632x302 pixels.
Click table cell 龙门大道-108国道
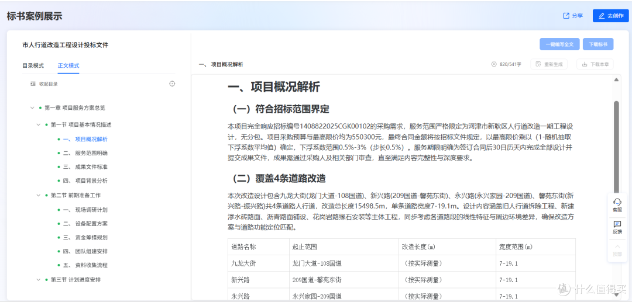pos(315,263)
